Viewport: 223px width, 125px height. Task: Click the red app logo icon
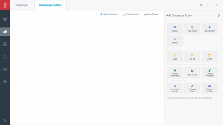pos(5,5)
